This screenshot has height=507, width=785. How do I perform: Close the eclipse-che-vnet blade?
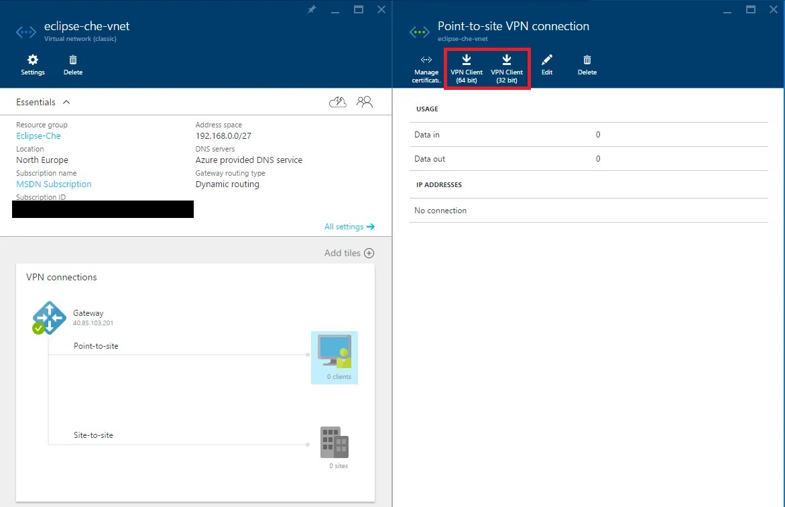click(381, 9)
